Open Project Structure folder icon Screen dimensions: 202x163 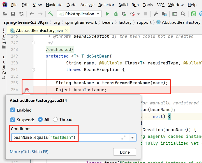pyautogui.click(x=164, y=14)
